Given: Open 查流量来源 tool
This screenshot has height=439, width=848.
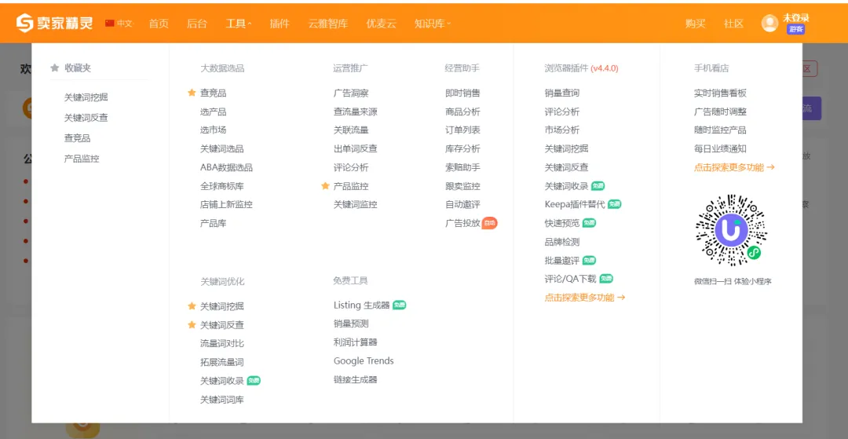Looking at the screenshot, I should coord(356,112).
